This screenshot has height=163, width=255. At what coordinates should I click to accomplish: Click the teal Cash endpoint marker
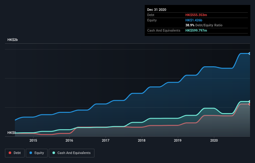pos(250,102)
